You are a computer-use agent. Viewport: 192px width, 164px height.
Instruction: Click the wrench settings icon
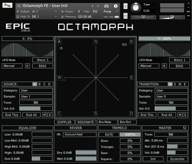[8, 5]
